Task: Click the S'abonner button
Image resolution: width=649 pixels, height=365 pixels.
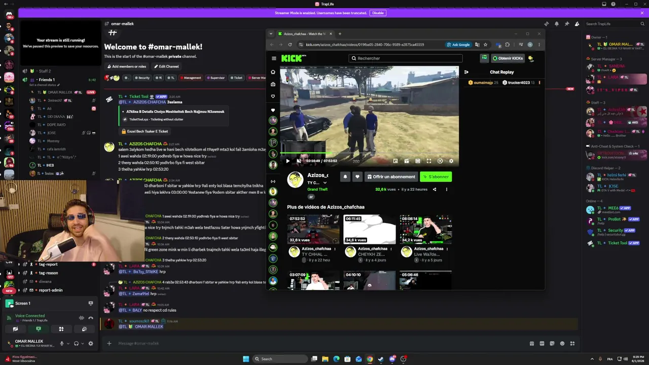Action: (x=436, y=177)
